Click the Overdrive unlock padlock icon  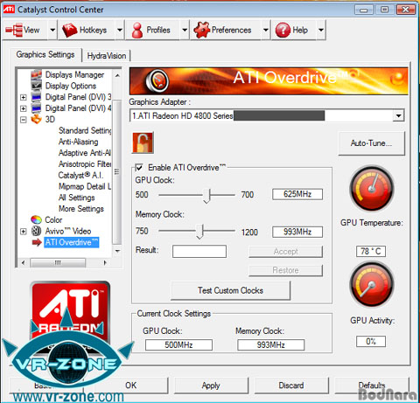click(143, 142)
